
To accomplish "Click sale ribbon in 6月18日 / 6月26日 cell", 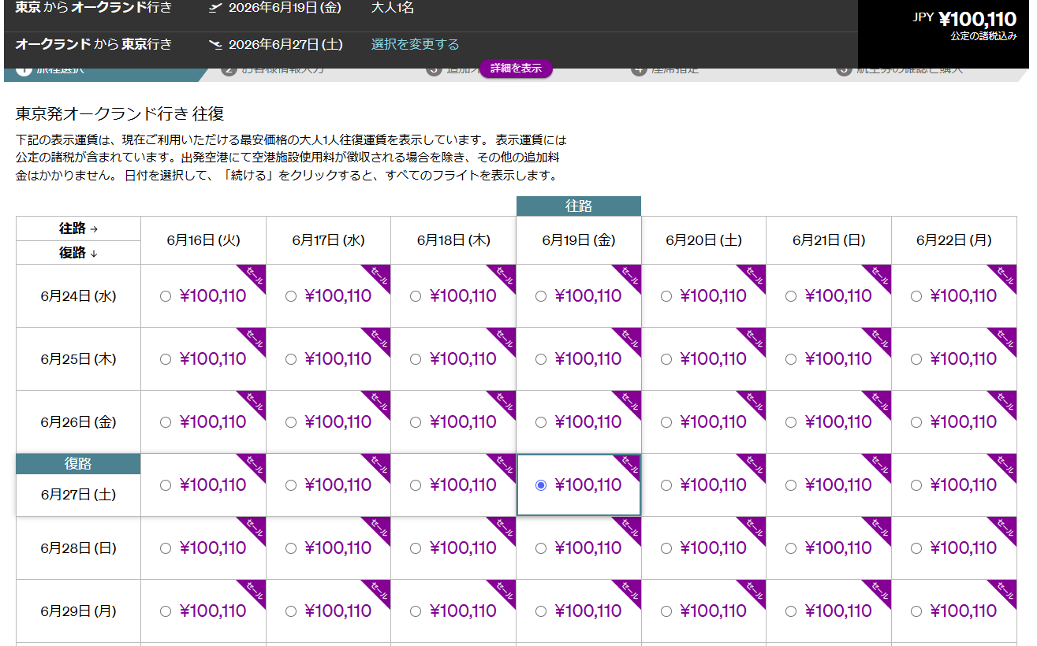I will point(504,403).
